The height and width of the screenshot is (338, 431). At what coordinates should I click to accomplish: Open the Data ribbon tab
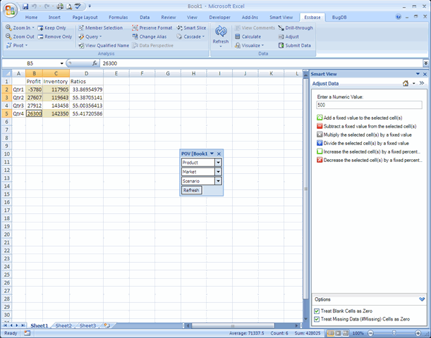click(x=145, y=18)
